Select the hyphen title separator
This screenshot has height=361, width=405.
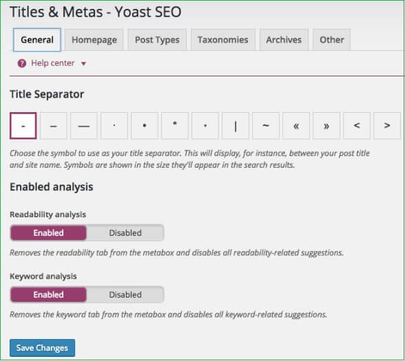click(x=23, y=126)
